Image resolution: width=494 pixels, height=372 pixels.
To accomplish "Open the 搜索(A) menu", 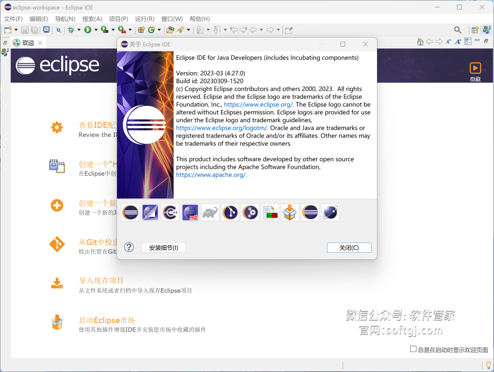I will [x=92, y=19].
